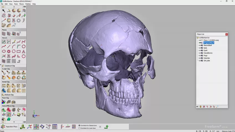Select the sketch text 'A' tool
The height and width of the screenshot is (132, 235).
(24, 51)
